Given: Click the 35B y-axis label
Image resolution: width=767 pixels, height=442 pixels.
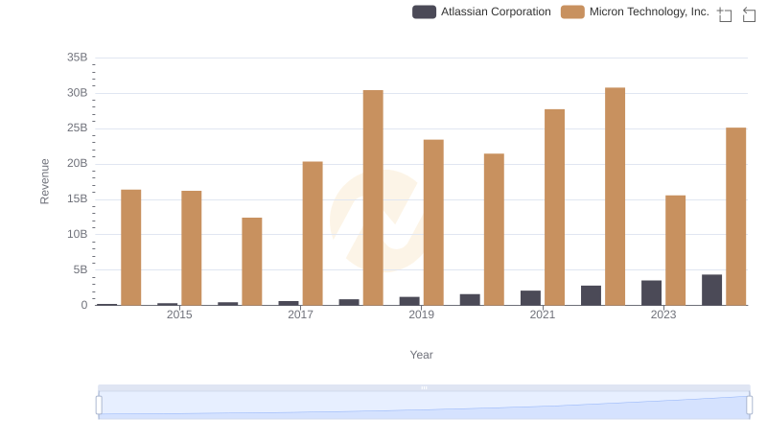Looking at the screenshot, I should pos(78,58).
